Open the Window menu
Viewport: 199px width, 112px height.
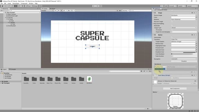(x=31, y=3)
